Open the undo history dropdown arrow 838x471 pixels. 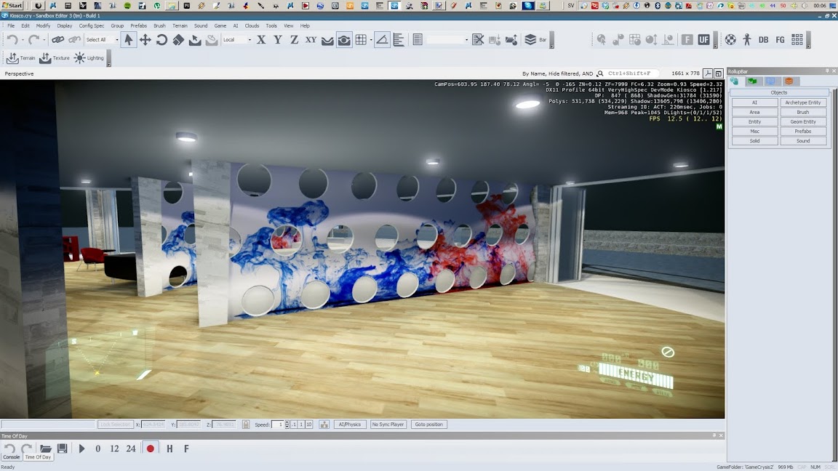[23, 39]
